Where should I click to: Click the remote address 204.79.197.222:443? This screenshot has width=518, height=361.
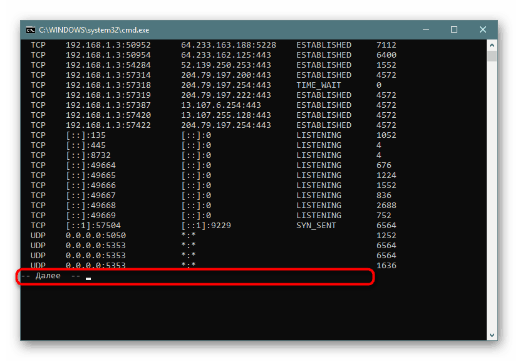coord(226,95)
